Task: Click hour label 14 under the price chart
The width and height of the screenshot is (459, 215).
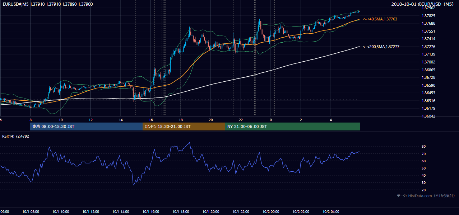Action: click(x=121, y=120)
